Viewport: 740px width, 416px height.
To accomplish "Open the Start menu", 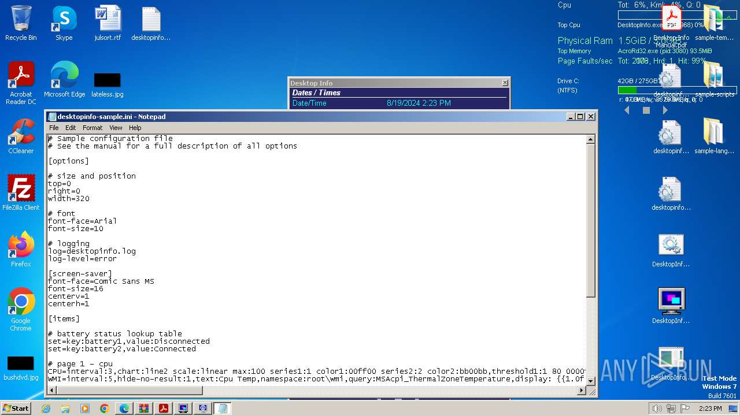I will (16, 408).
